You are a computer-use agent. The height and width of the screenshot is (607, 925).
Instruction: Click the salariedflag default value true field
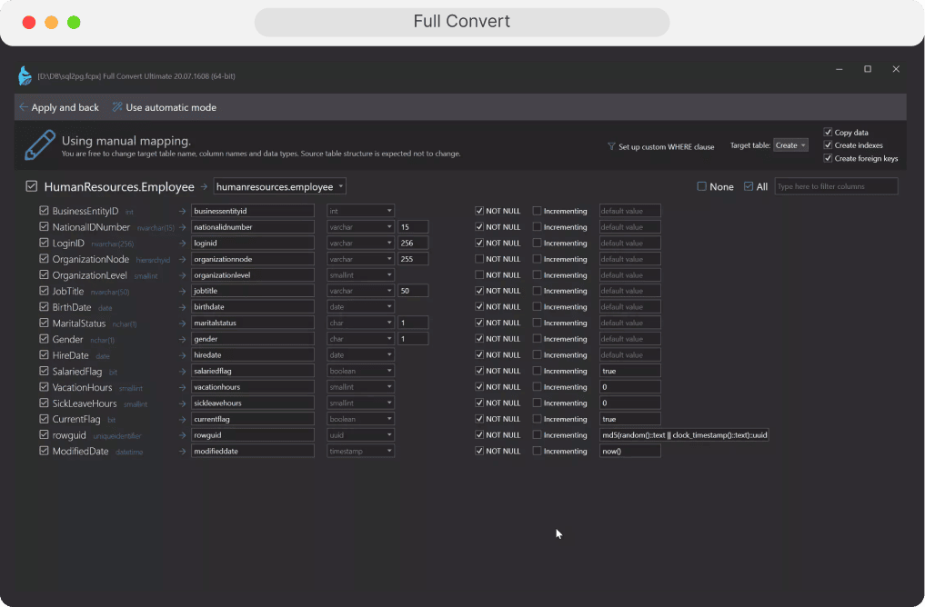coord(630,372)
